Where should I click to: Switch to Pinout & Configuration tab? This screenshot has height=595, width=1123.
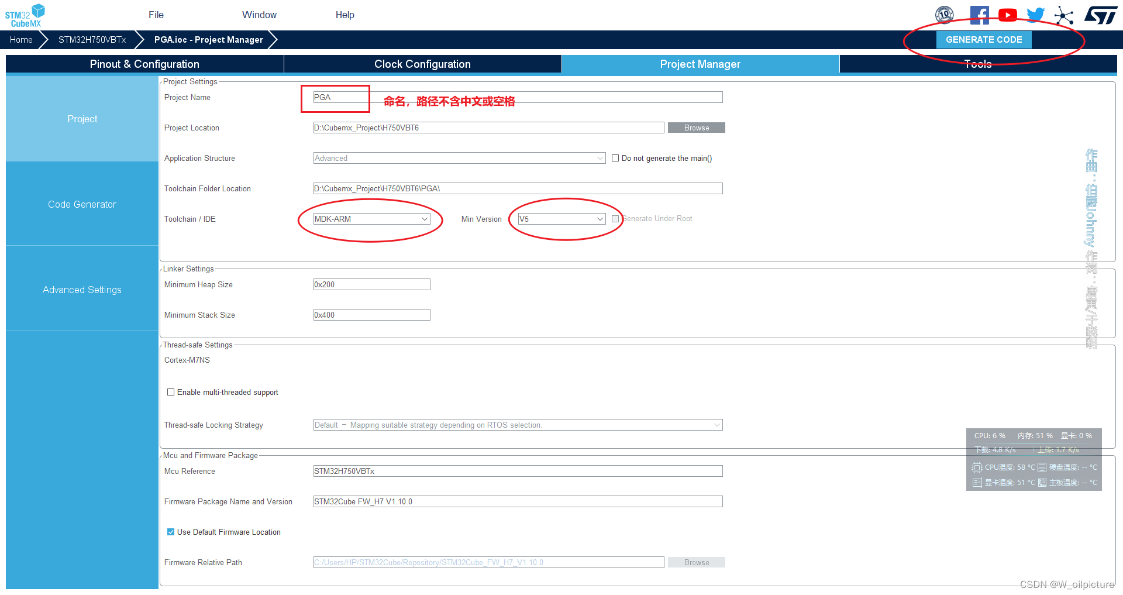click(144, 64)
